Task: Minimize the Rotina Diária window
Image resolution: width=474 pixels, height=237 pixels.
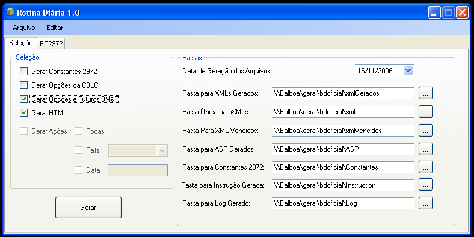Action: coord(434,13)
